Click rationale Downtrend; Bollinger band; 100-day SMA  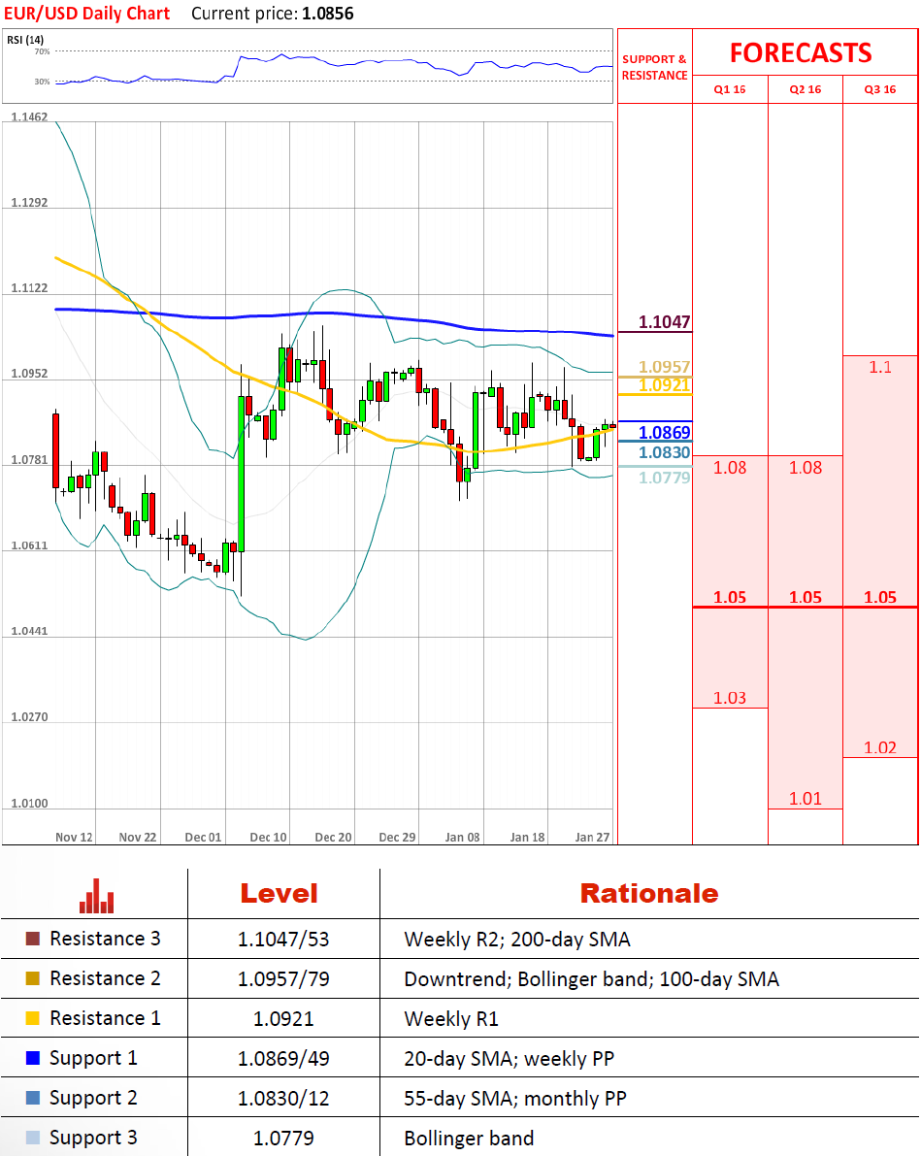(x=591, y=979)
